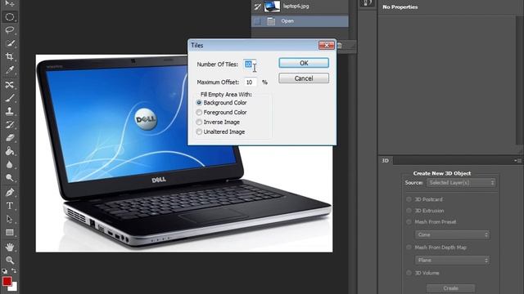Select the Path Selection tool

pyautogui.click(x=9, y=219)
